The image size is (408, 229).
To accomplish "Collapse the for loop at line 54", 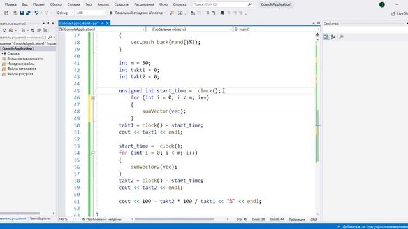I will [x=93, y=153].
